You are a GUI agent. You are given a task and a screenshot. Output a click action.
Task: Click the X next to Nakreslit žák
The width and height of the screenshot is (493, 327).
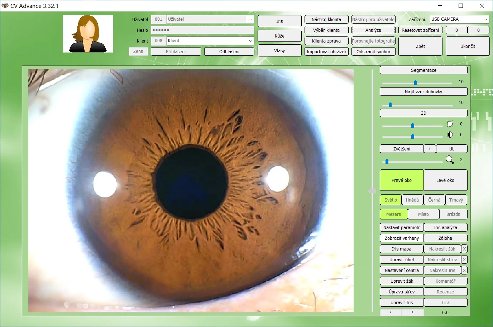(x=464, y=249)
